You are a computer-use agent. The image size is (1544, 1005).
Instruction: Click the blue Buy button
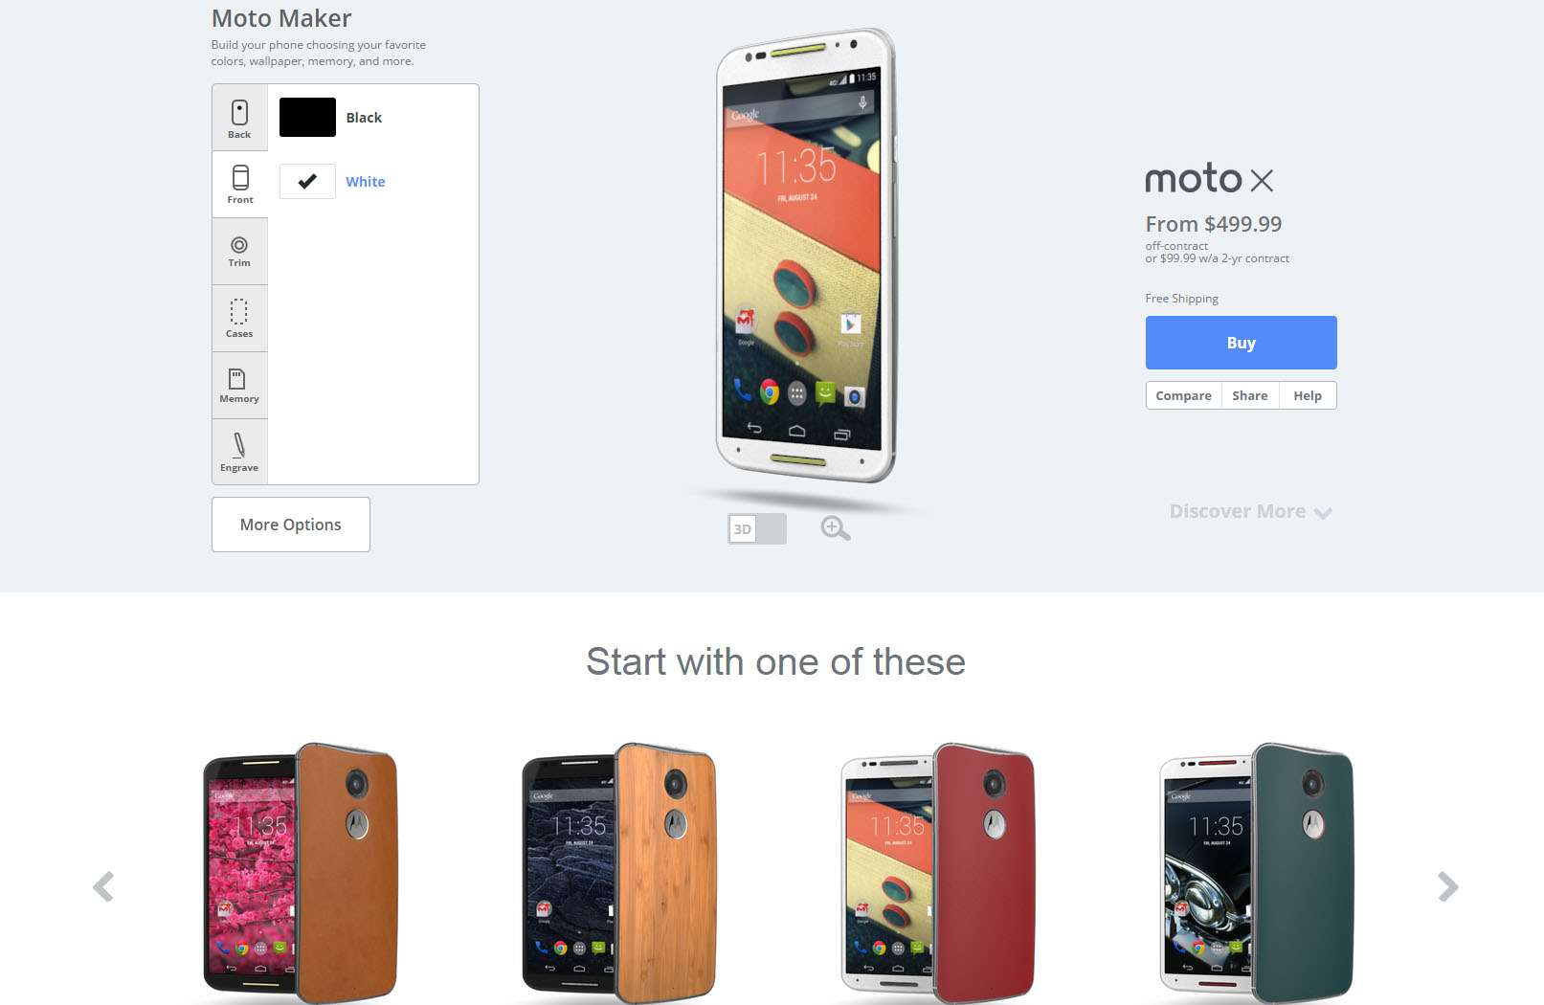pyautogui.click(x=1241, y=343)
